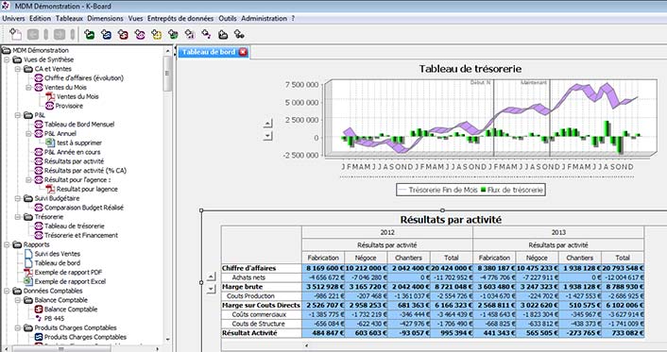Screen dimensions: 667x352
Task: Click the last toolbar icon
Action: pos(239,34)
